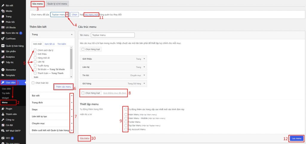Expand the 'Bài viết' accordion section
306x144 pixels.
coord(72,96)
